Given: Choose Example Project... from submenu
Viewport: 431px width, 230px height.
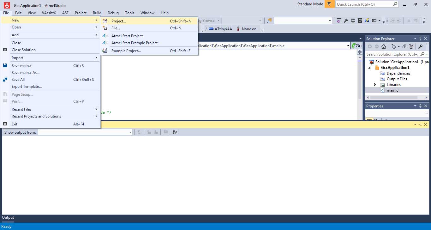Looking at the screenshot, I should click(x=149, y=51).
